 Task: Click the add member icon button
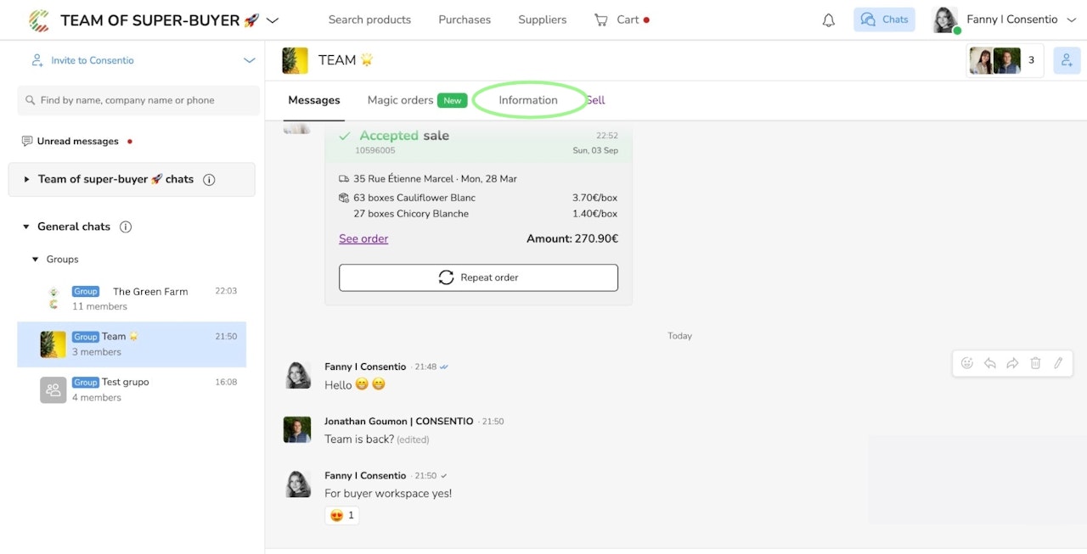[x=1067, y=60]
